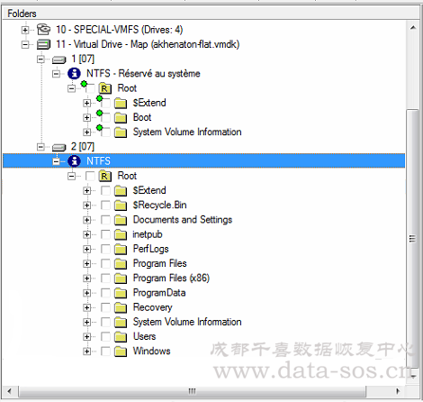Check the PerfLogs checkbox
Viewport: 423px width, 402px height.
tap(105, 249)
